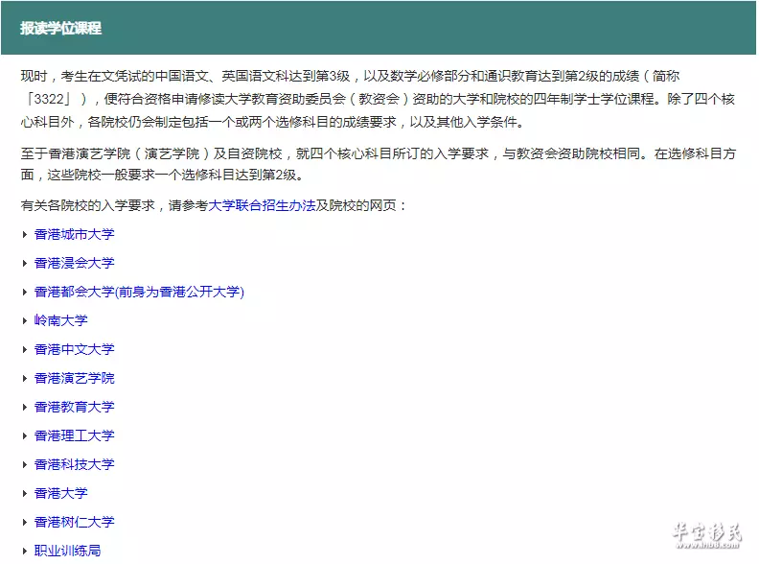The image size is (759, 564).
Task: Open the 香港大学 link
Action: pos(60,493)
